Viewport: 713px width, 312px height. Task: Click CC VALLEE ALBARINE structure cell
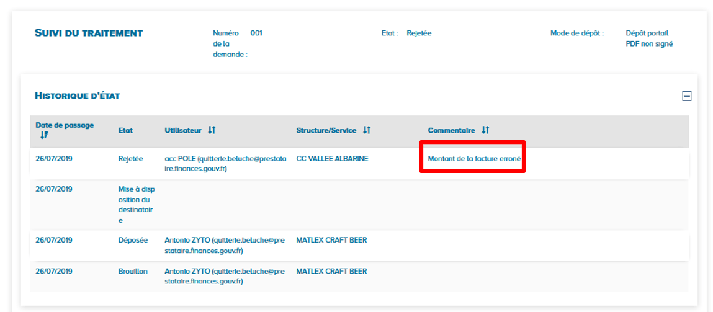[332, 159]
